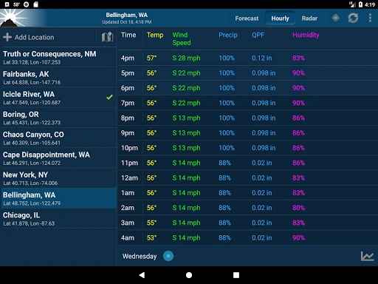The image size is (378, 284).
Task: Click the 2am time cell
Action: pyautogui.click(x=128, y=208)
